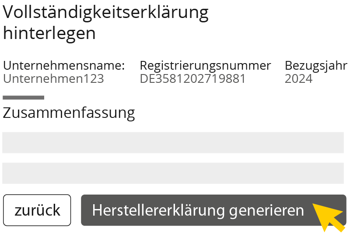Viewport: 350px width, 234px height.
Task: Select the first grey summary bar
Action: click(173, 143)
